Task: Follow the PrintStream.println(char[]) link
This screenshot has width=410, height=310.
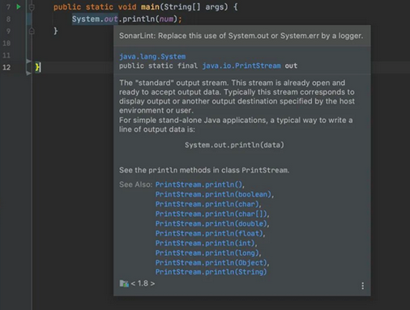Action: pyautogui.click(x=211, y=214)
